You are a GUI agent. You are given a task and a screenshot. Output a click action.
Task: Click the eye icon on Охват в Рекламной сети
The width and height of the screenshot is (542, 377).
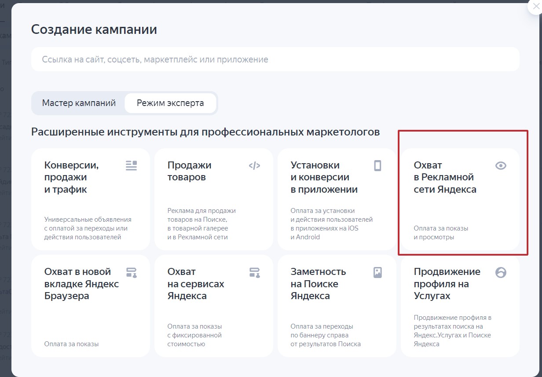501,166
